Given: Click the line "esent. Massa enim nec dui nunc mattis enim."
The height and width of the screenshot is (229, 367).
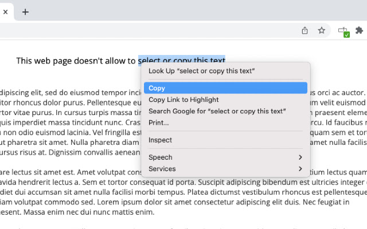Looking at the screenshot, I should pos(77,212).
